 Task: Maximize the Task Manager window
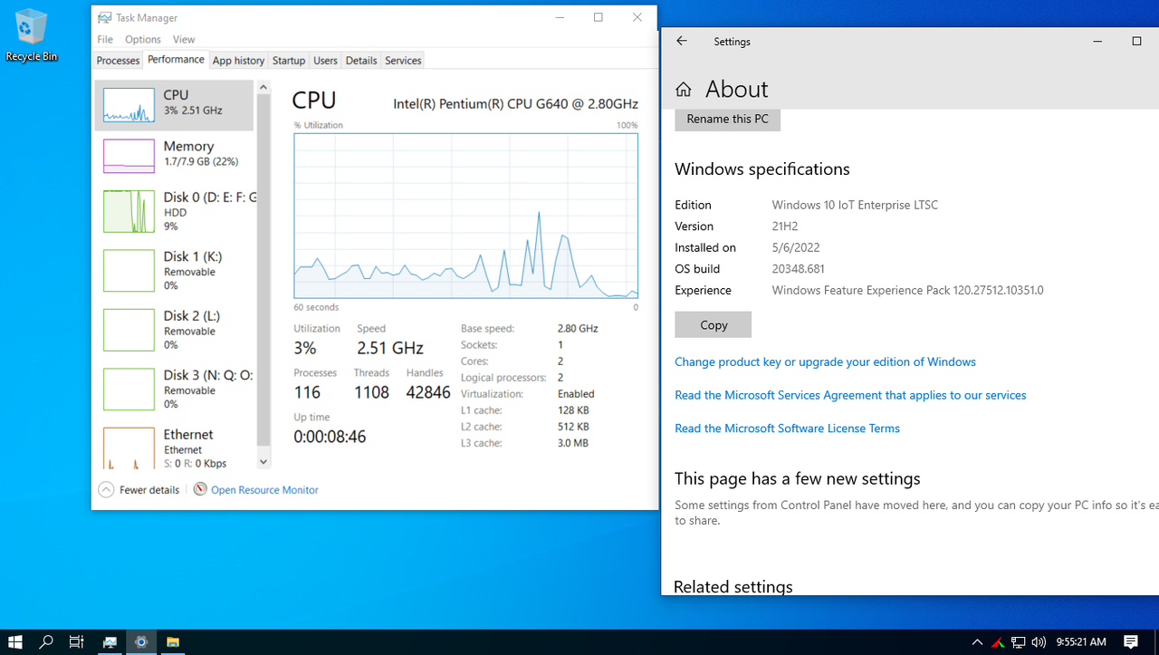click(x=599, y=17)
